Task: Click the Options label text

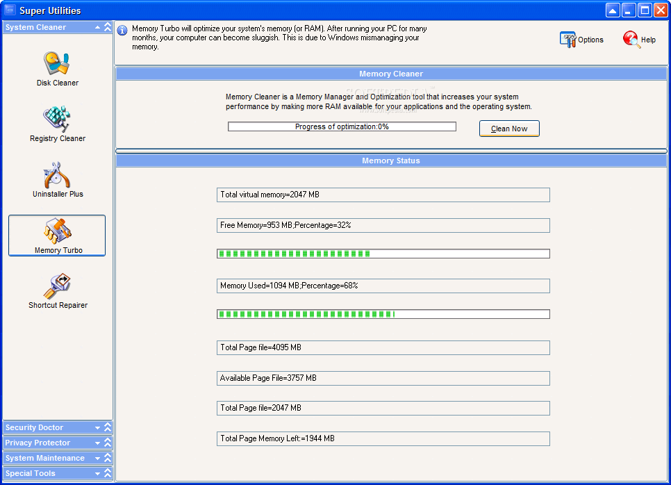Action: pyautogui.click(x=590, y=40)
